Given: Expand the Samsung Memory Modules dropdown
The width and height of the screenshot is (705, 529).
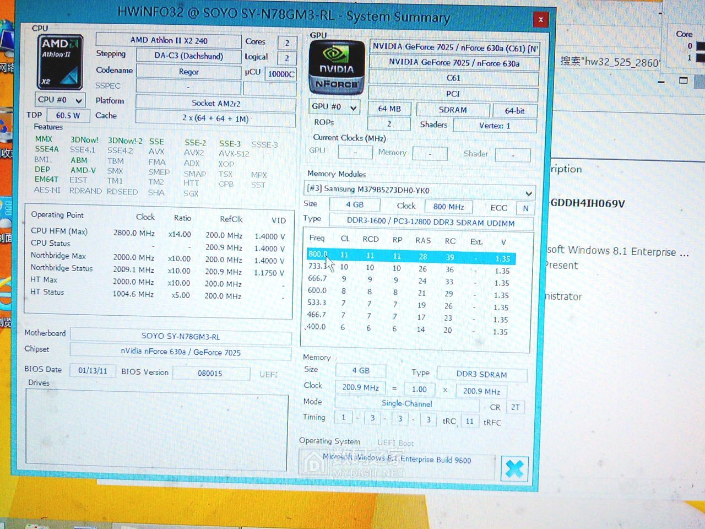Looking at the screenshot, I should click(527, 192).
